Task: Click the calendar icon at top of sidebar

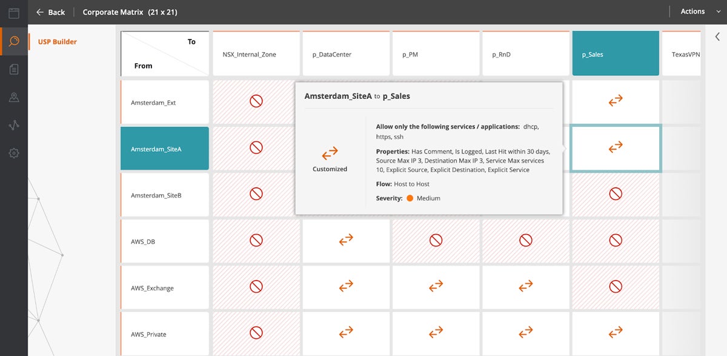Action: tap(13, 12)
